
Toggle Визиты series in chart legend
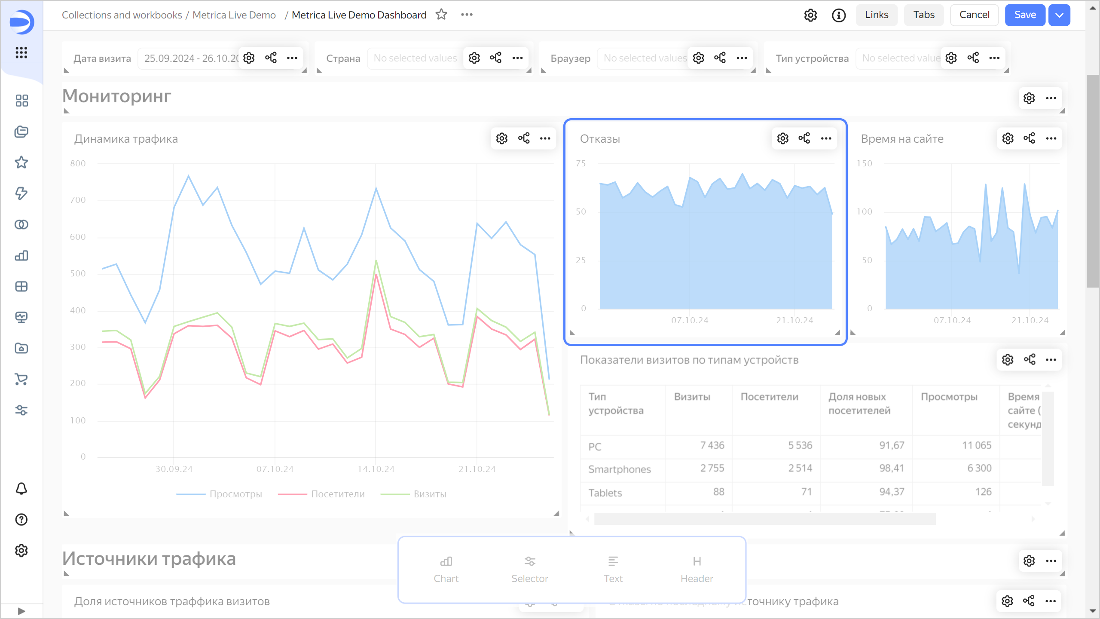(430, 494)
